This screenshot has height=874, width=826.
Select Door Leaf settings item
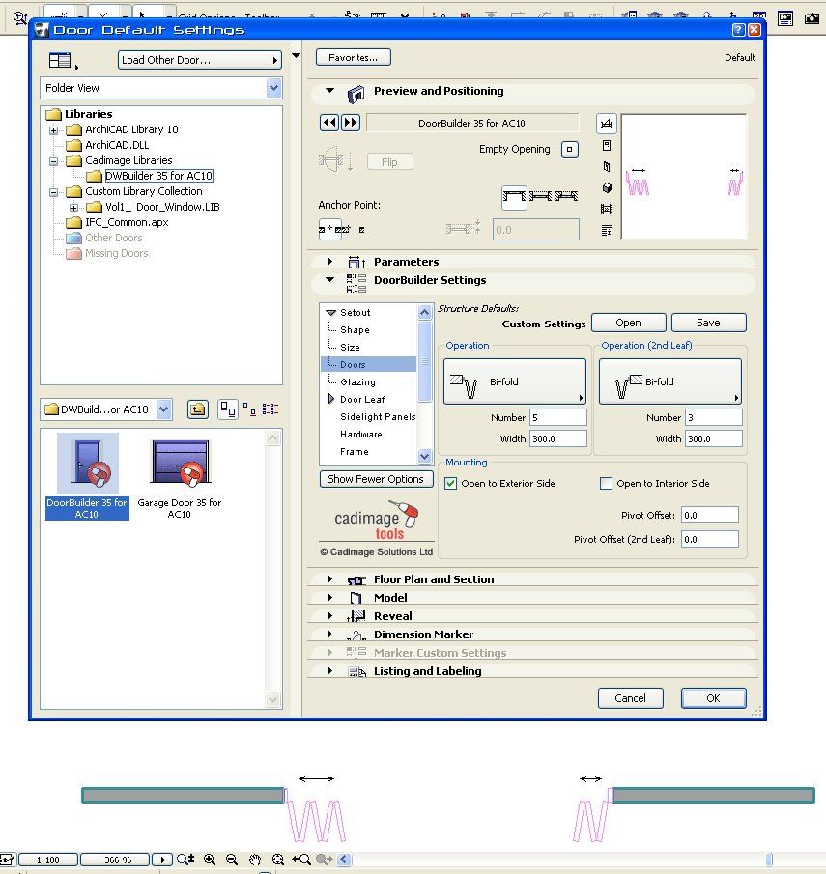362,399
